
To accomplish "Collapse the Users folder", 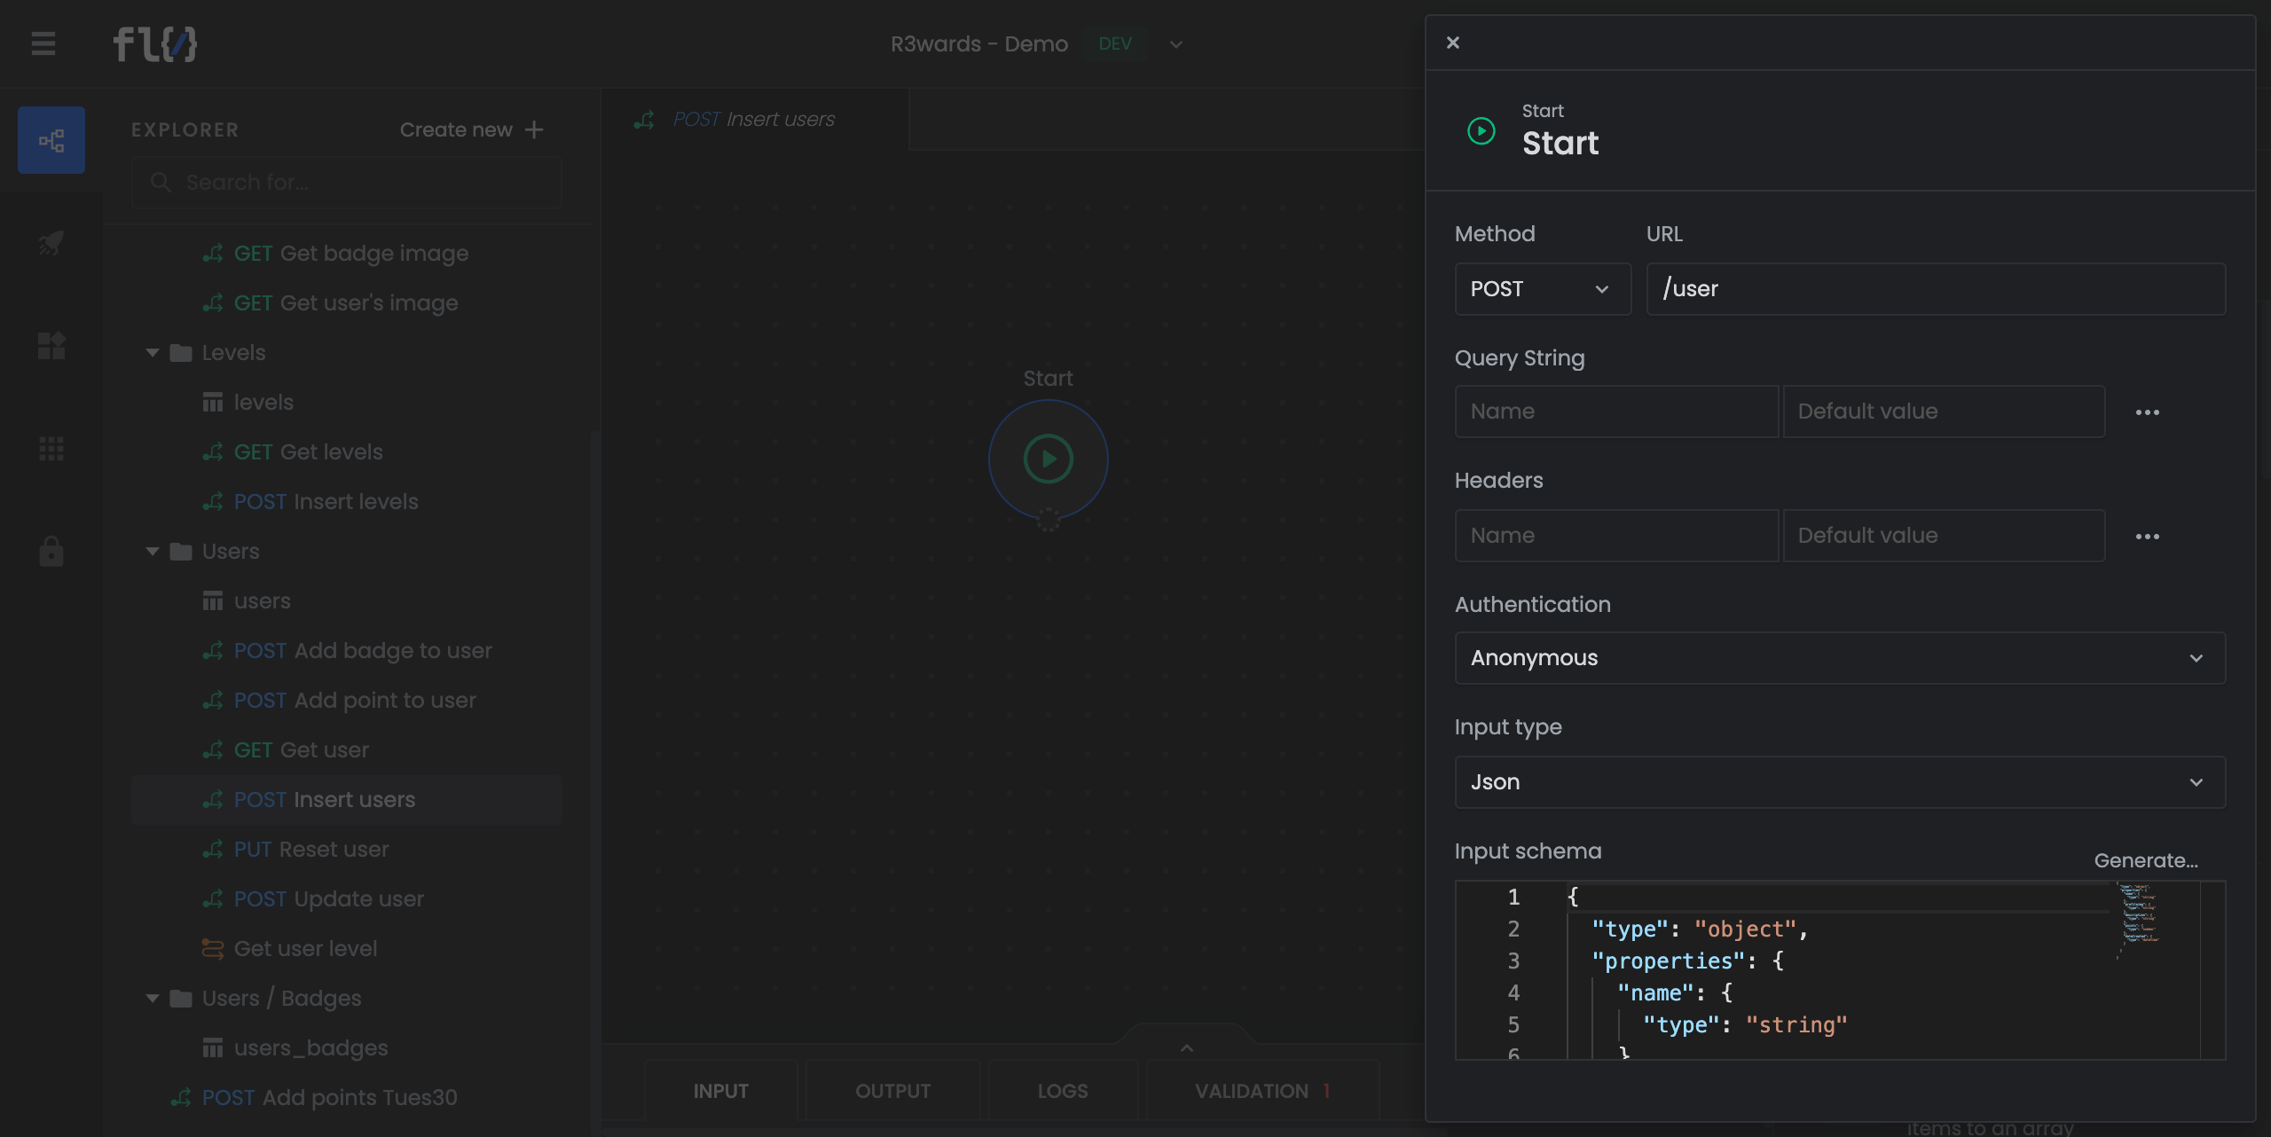I will pyautogui.click(x=153, y=552).
